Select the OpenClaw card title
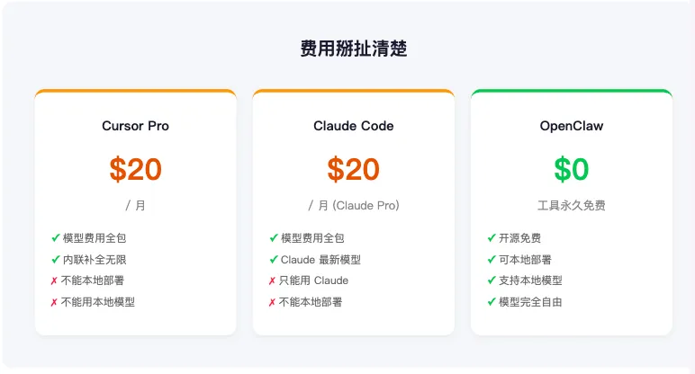The image size is (695, 374). click(571, 126)
